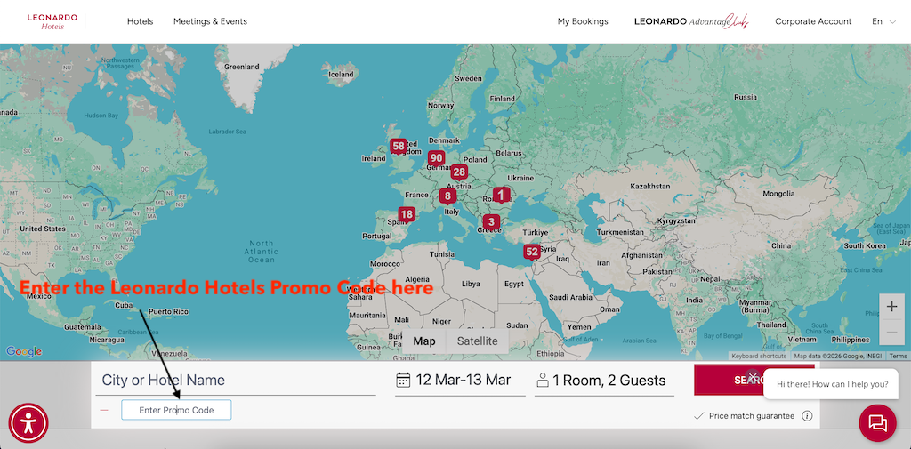Zoom out on the map
This screenshot has height=449, width=911.
891,333
